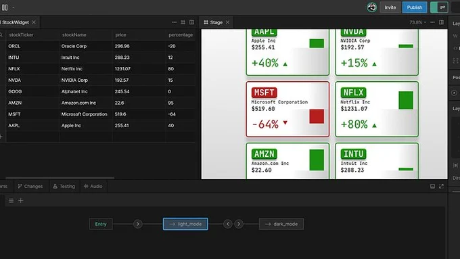Select the ORCL ticker cell
460x259 pixels.
[32, 46]
